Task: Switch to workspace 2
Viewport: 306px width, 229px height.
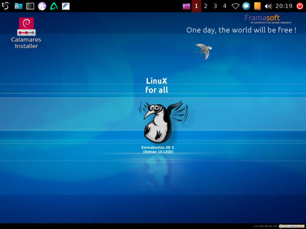Action: coord(206,6)
